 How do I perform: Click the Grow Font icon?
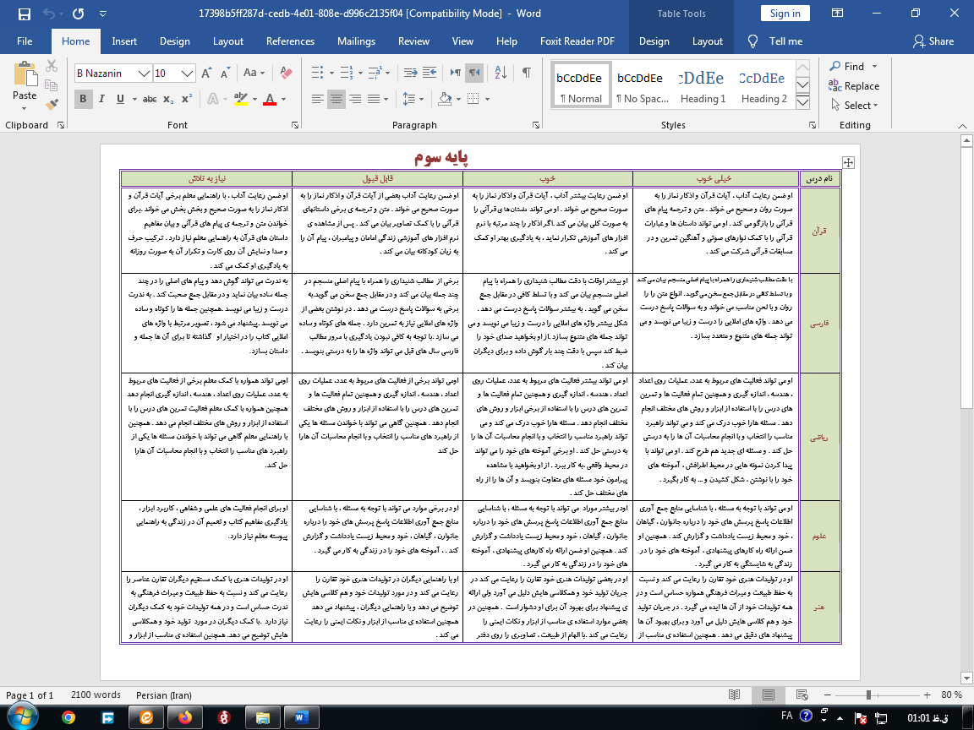[x=206, y=74]
